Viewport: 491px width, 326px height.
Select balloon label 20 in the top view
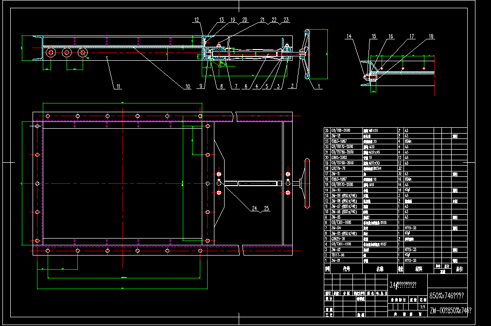click(x=245, y=20)
